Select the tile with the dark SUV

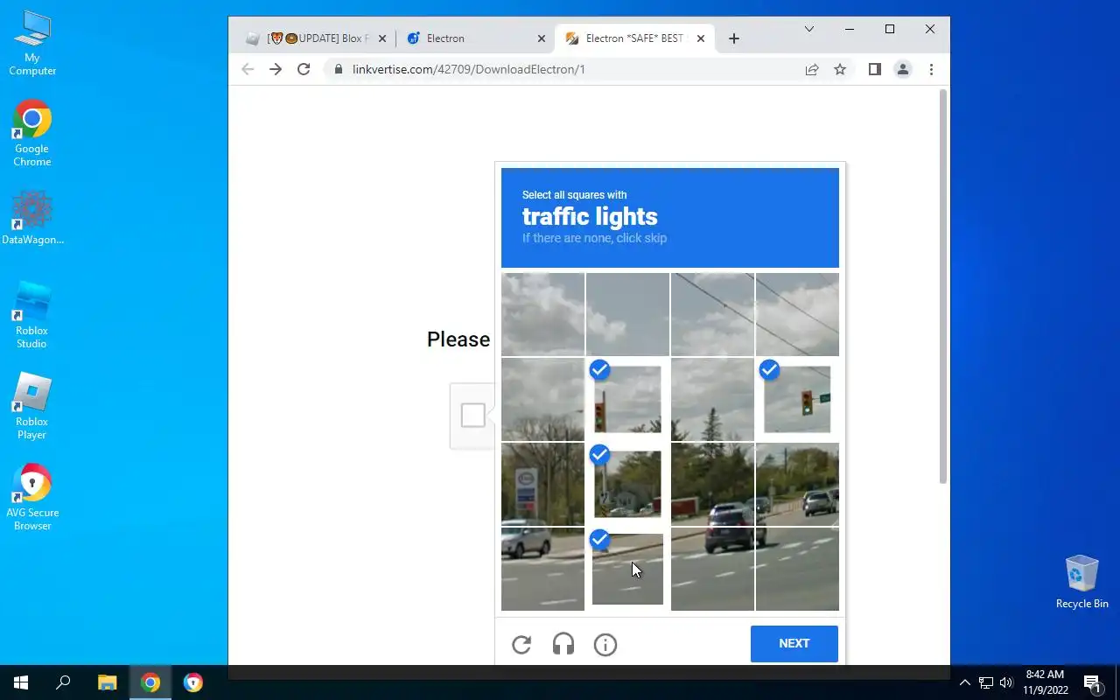click(712, 484)
